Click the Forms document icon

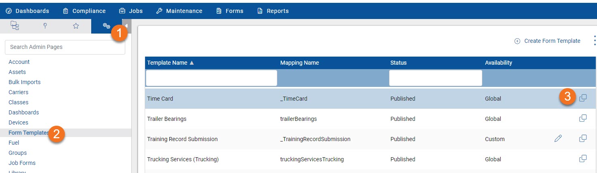tap(219, 11)
